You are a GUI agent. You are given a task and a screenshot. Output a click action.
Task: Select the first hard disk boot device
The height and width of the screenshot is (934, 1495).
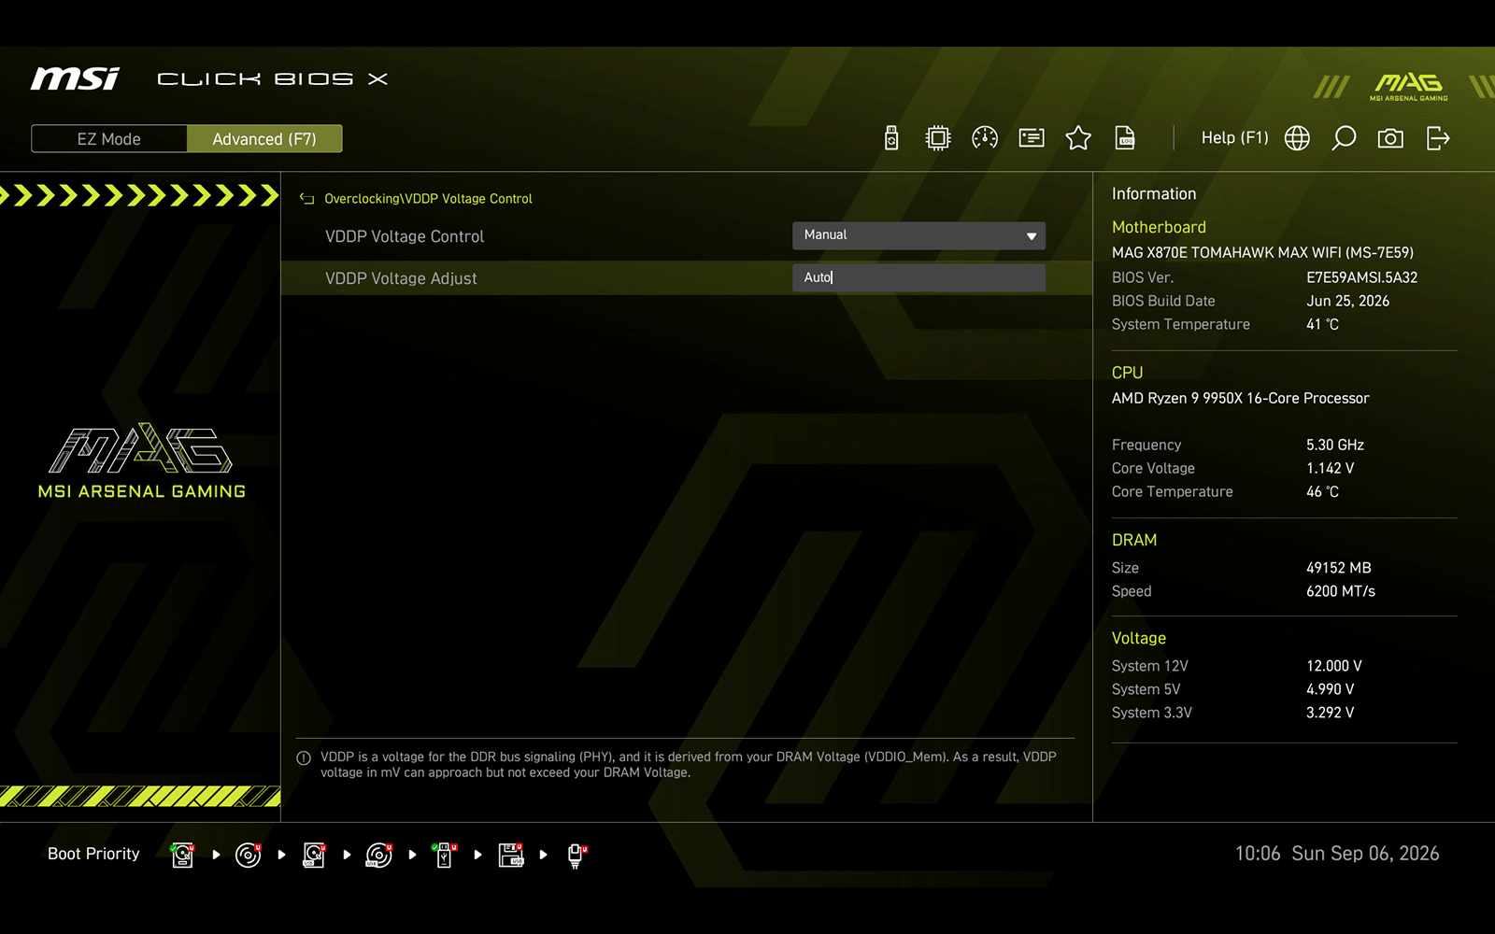click(183, 855)
